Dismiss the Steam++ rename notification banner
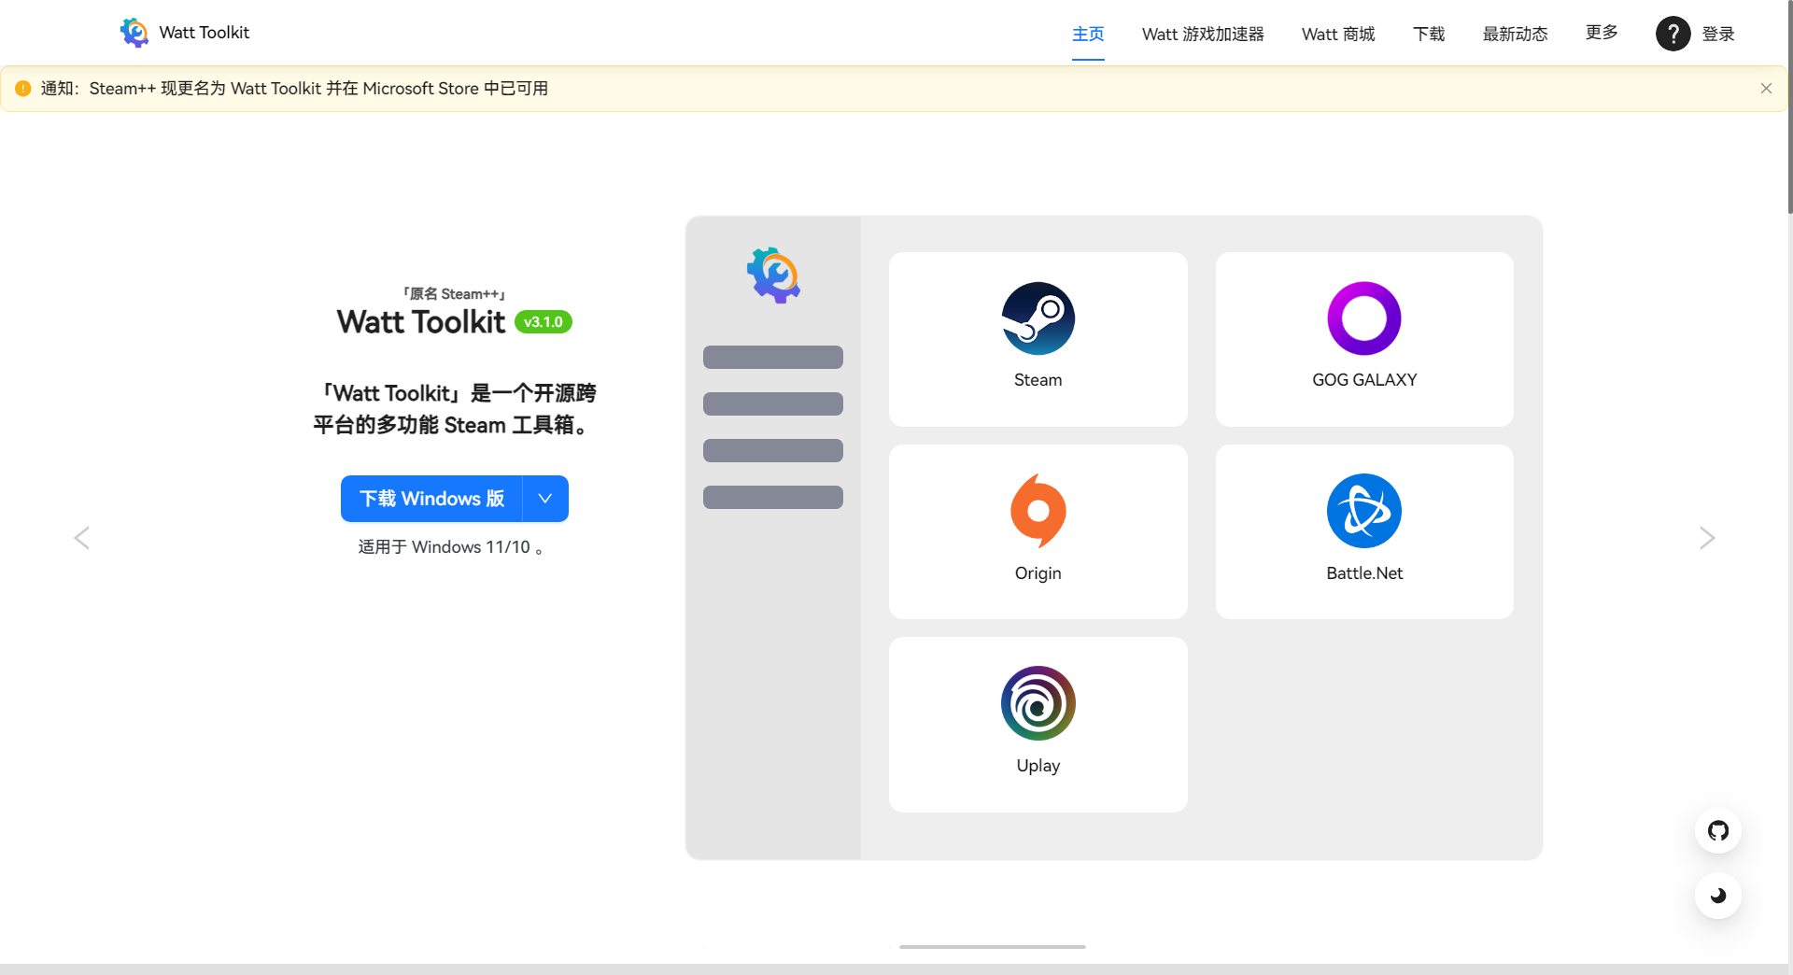 pos(1767,88)
